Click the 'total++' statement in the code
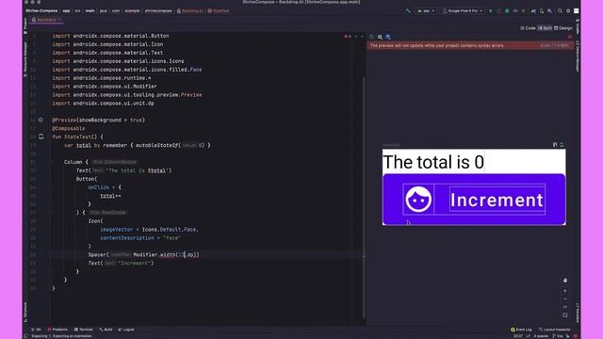603x339 pixels. coord(110,196)
